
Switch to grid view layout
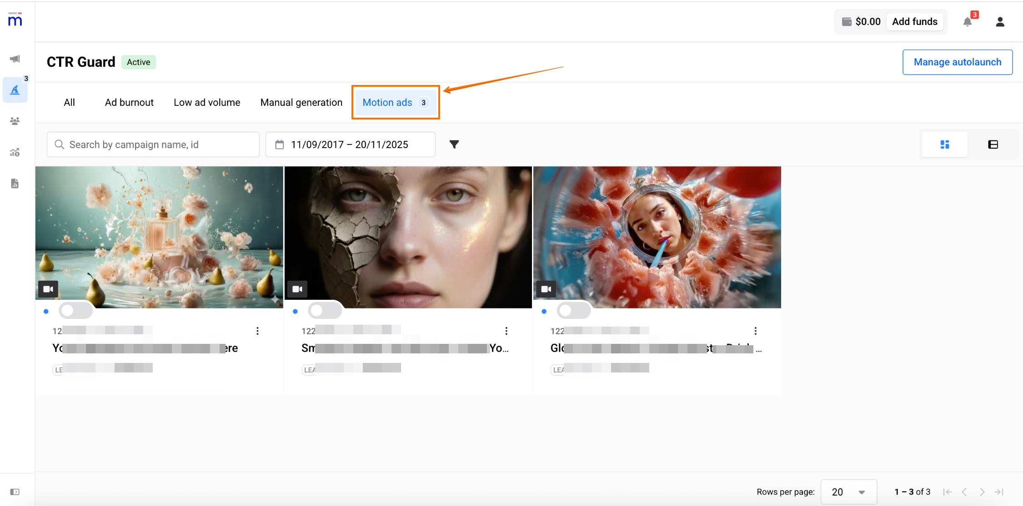(x=944, y=144)
